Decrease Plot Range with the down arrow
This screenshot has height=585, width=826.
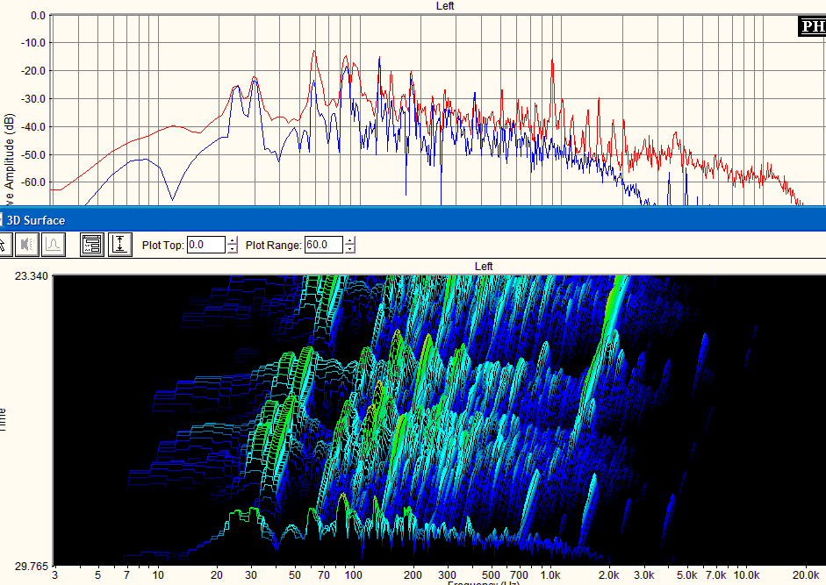tap(349, 249)
